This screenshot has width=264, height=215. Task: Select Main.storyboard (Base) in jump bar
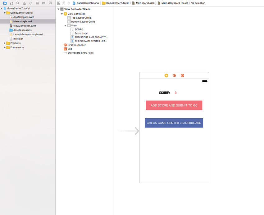(x=173, y=3)
